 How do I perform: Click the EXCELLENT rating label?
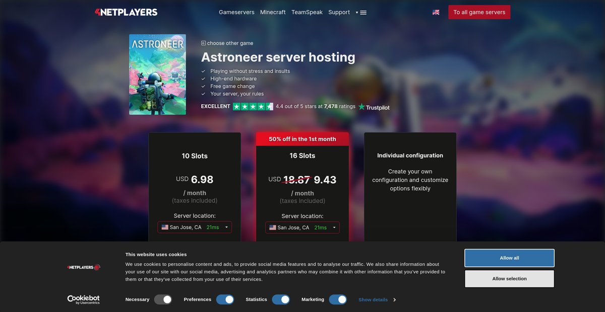tap(215, 107)
